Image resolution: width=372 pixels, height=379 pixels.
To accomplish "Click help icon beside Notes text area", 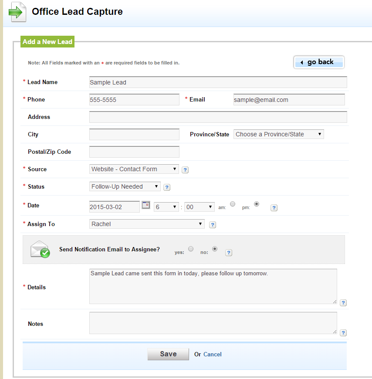I will tap(343, 333).
